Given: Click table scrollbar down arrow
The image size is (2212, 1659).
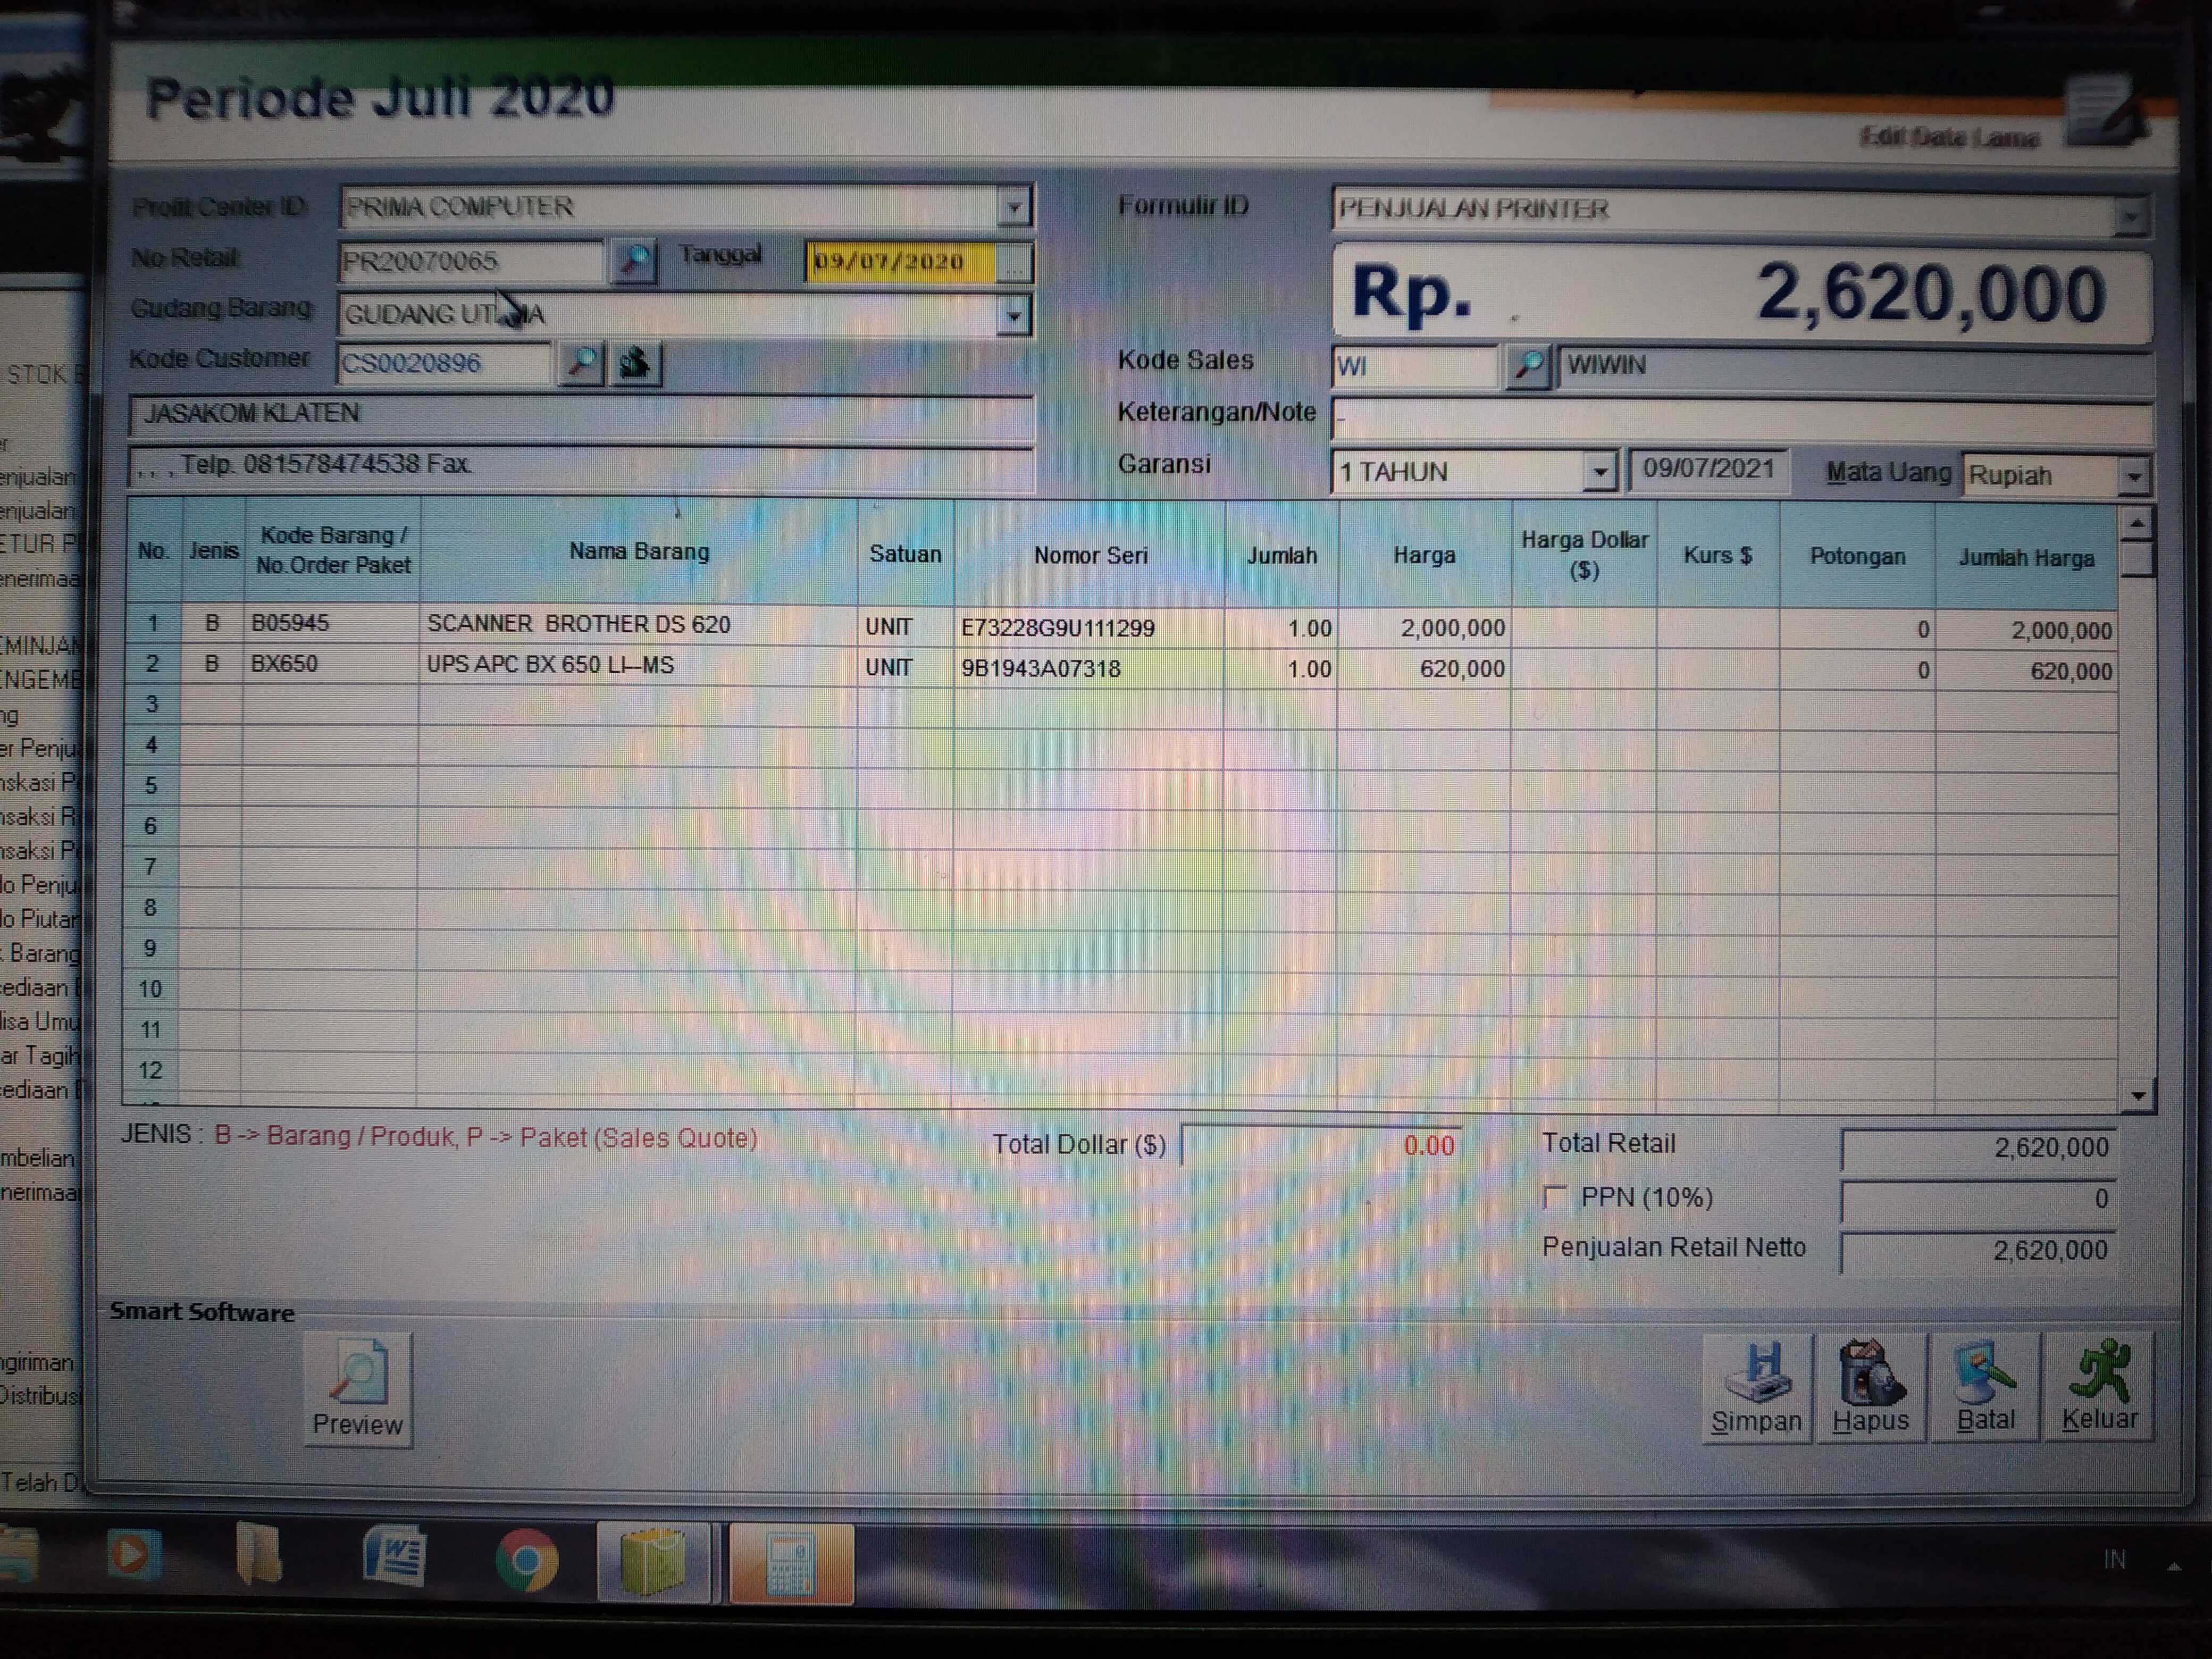Looking at the screenshot, I should [2137, 1096].
